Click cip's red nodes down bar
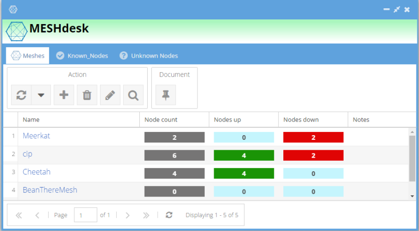The image size is (419, 231). [x=313, y=156]
